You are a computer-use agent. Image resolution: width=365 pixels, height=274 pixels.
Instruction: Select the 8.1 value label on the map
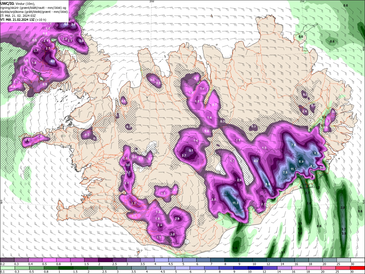[x=312, y=166]
